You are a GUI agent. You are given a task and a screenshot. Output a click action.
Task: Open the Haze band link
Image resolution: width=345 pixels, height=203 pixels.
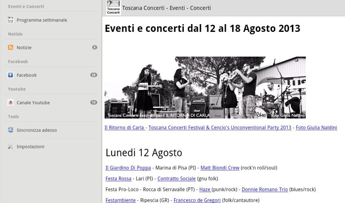205,189
